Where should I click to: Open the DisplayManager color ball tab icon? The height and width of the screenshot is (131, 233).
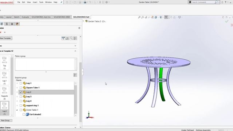click(17, 24)
